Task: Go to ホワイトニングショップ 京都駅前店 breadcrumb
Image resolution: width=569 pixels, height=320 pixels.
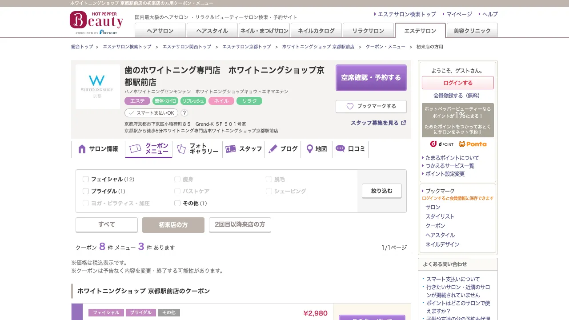Action: [318, 47]
